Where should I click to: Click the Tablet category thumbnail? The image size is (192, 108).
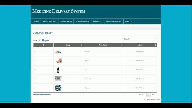coord(59,61)
